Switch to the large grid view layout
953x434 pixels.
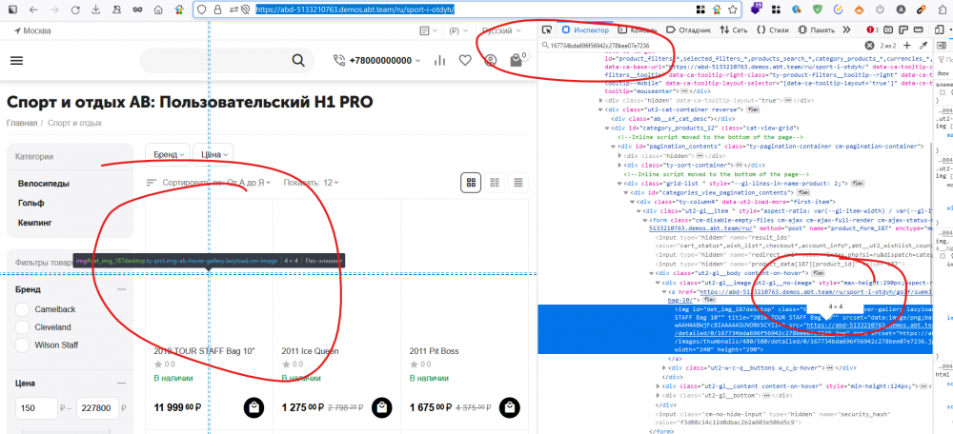[470, 182]
